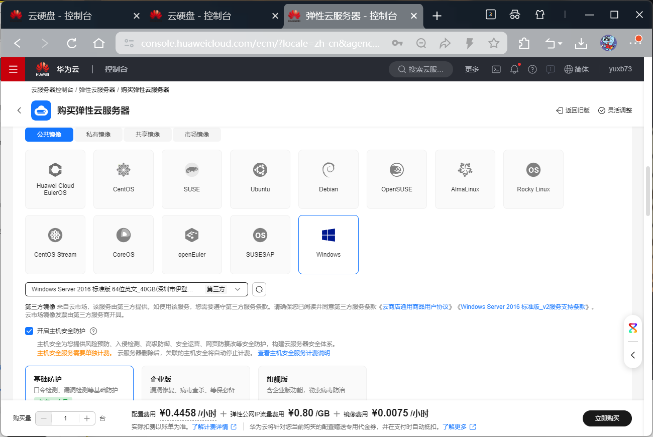
Task: Go to browser home page
Action: [x=99, y=44]
